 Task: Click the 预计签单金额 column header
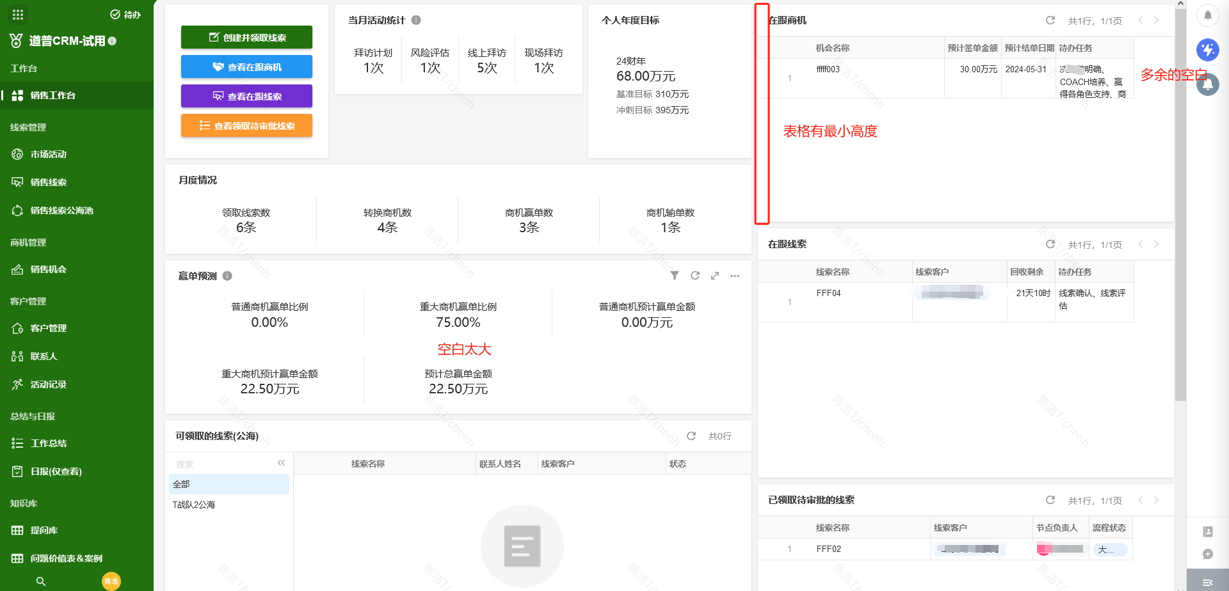[x=972, y=48]
